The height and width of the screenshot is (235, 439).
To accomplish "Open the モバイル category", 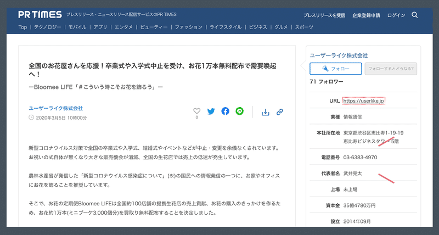I will (x=77, y=27).
